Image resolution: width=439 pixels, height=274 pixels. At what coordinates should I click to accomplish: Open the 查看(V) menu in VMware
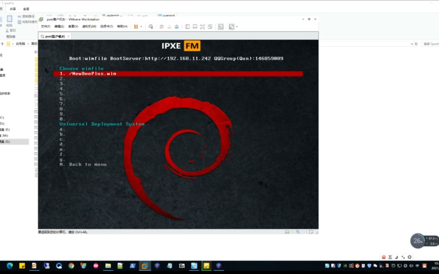[x=73, y=27]
